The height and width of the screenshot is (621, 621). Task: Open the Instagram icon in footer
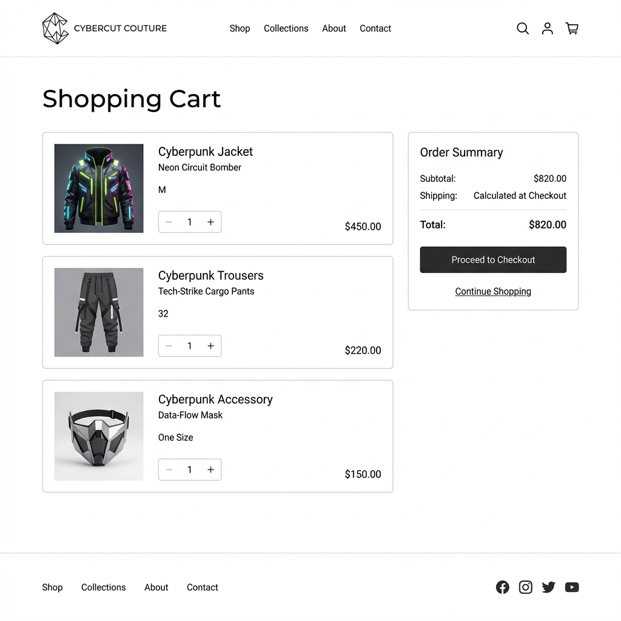[526, 587]
